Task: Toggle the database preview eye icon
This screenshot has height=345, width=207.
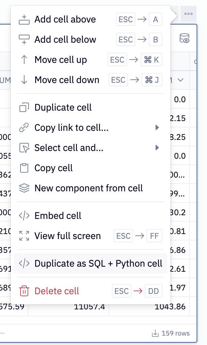Action: [184, 38]
